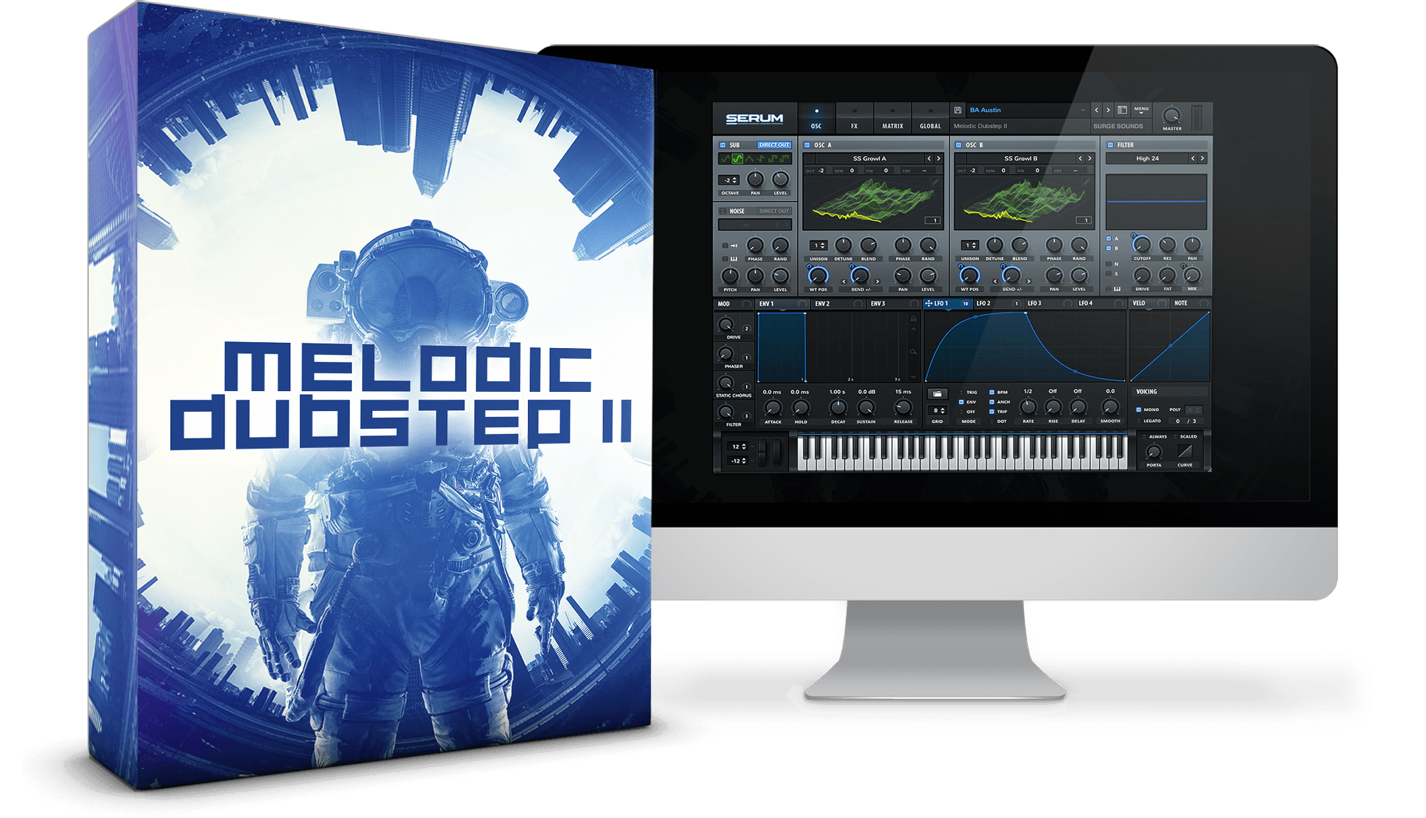
Task: Click next filter type arrow beside High 24
Action: coord(1203,159)
